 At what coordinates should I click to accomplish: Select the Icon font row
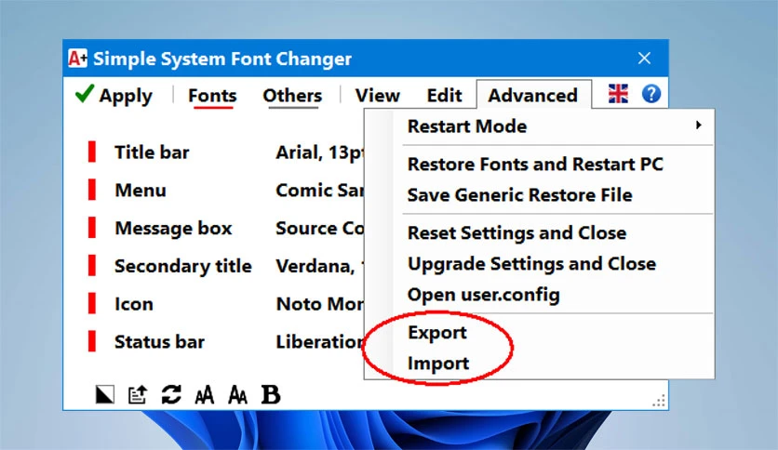226,304
